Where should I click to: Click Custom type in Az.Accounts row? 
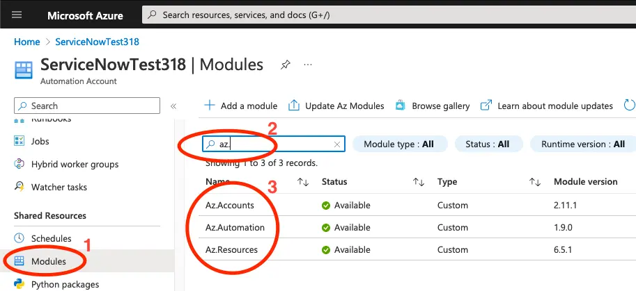(x=452, y=206)
